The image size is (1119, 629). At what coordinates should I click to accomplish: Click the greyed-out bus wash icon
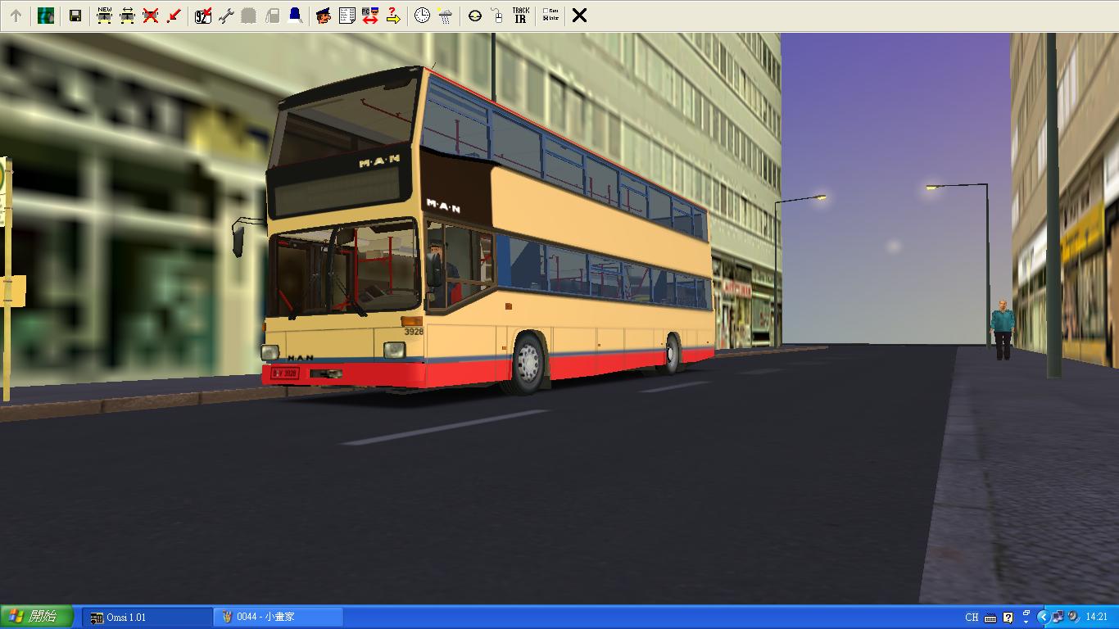click(x=249, y=16)
